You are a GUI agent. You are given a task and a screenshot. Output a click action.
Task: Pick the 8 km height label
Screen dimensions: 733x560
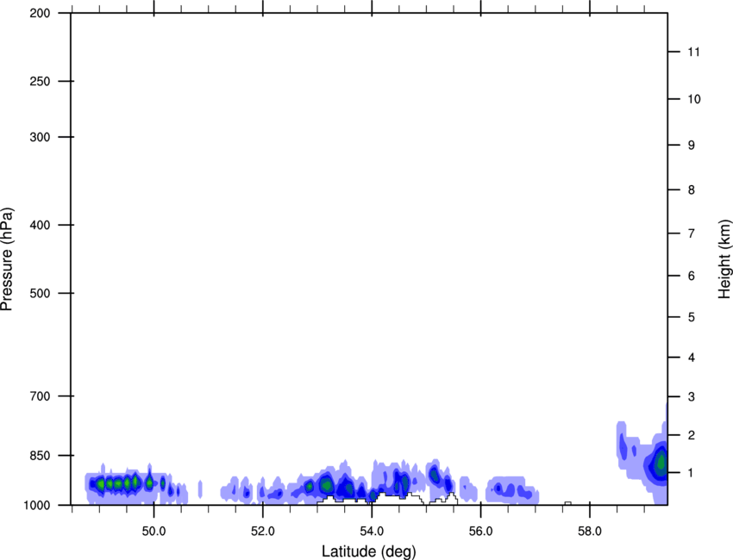(692, 190)
